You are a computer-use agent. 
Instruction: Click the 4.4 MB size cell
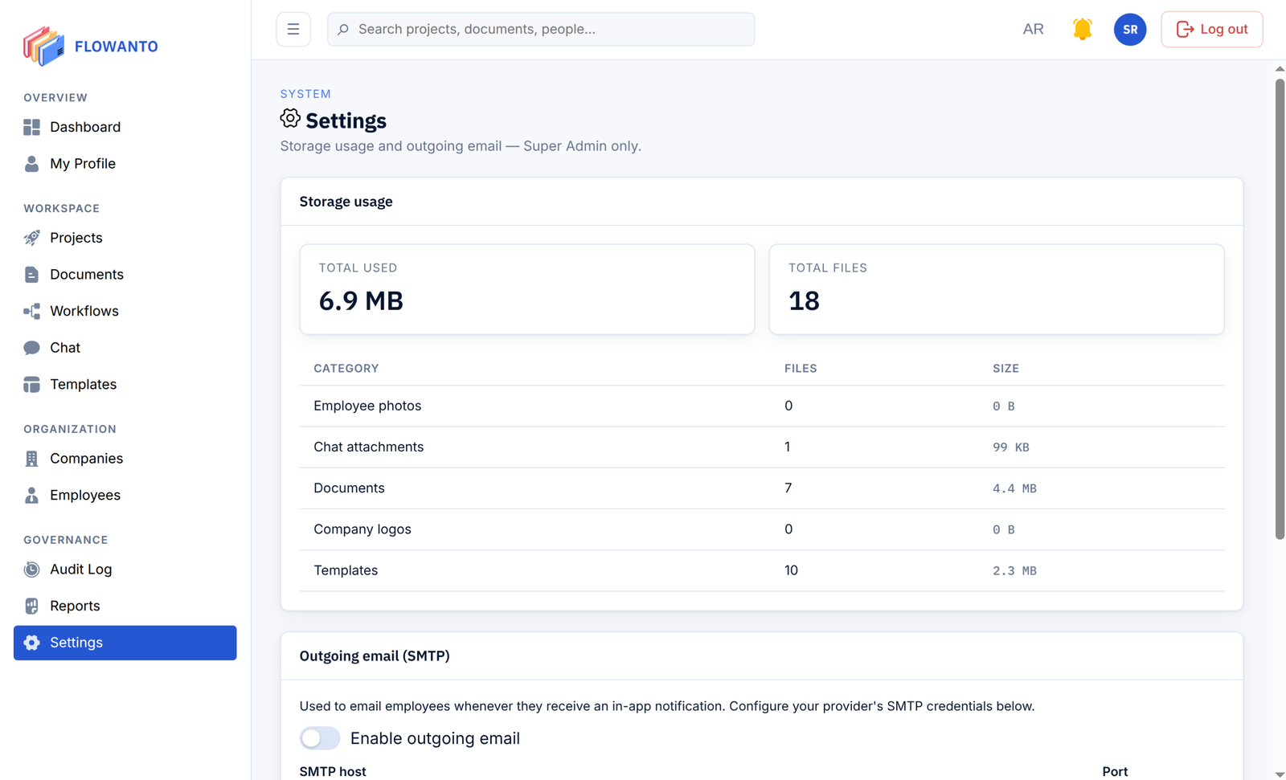[x=1014, y=488]
